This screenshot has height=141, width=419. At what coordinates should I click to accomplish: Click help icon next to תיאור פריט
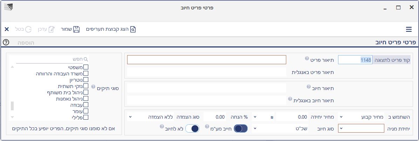(x=307, y=58)
